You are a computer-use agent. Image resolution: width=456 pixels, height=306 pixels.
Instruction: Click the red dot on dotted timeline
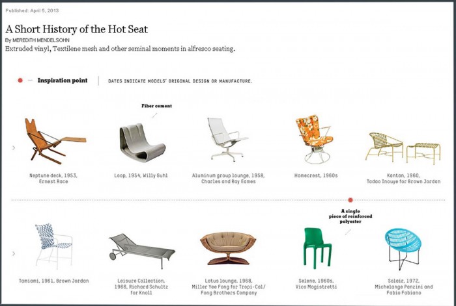[350, 200]
